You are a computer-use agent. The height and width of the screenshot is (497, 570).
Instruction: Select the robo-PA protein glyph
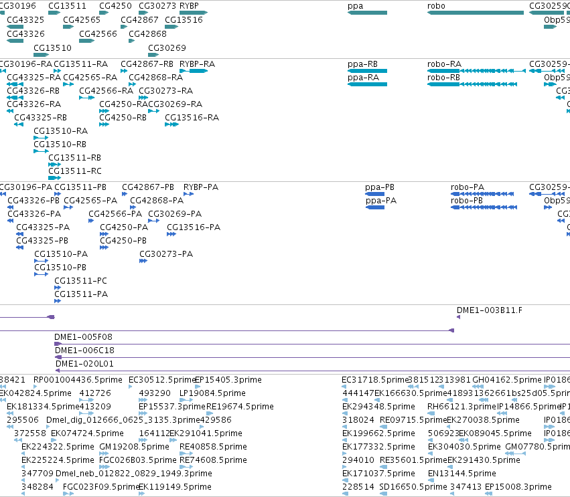pyautogui.click(x=482, y=194)
